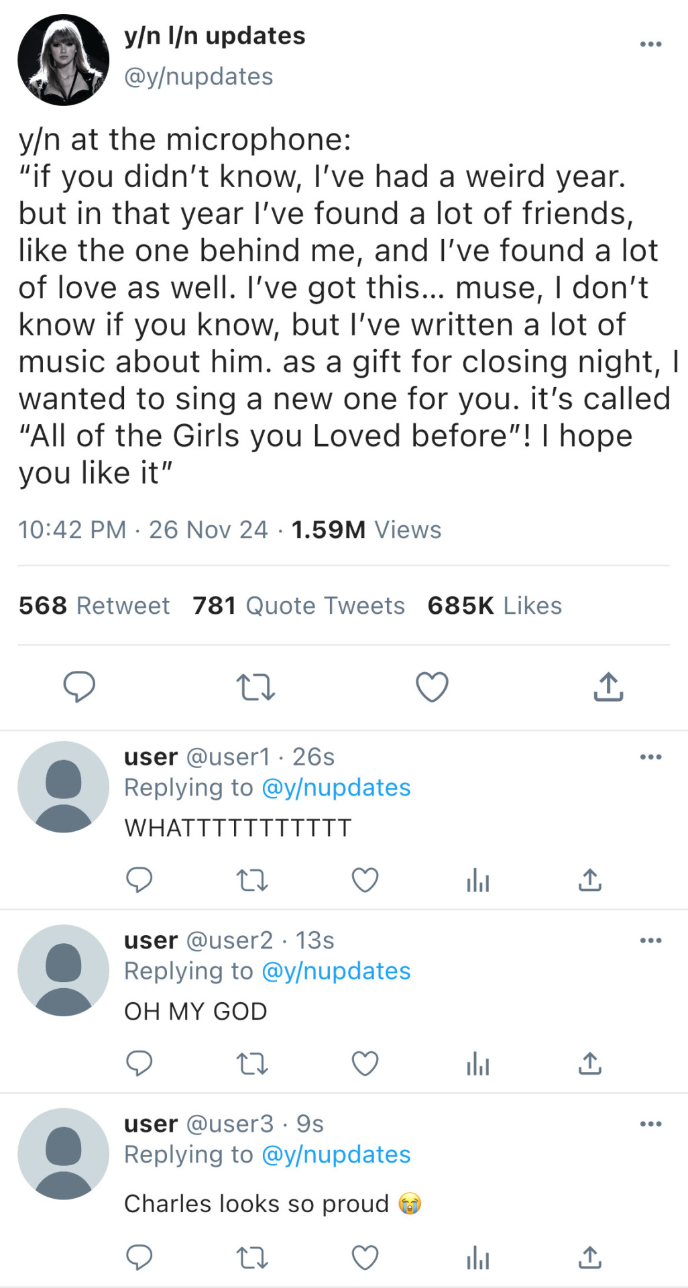The width and height of the screenshot is (688, 1288).
Task: Open more options on user3's reply
Action: [650, 1124]
